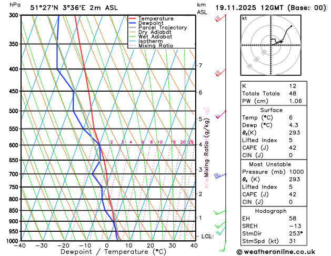The image size is (331, 256).
Task: Click the PW (cm) value '1.06'
Action: pos(296,101)
